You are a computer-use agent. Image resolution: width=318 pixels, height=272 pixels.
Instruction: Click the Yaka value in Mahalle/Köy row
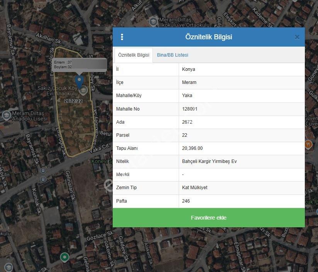pyautogui.click(x=187, y=96)
